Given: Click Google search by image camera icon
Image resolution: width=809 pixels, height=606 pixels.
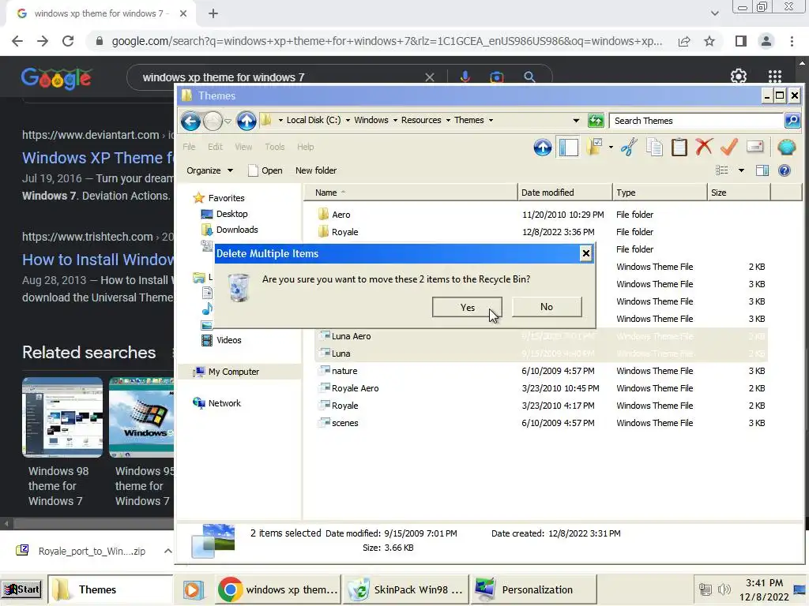Looking at the screenshot, I should pos(496,77).
